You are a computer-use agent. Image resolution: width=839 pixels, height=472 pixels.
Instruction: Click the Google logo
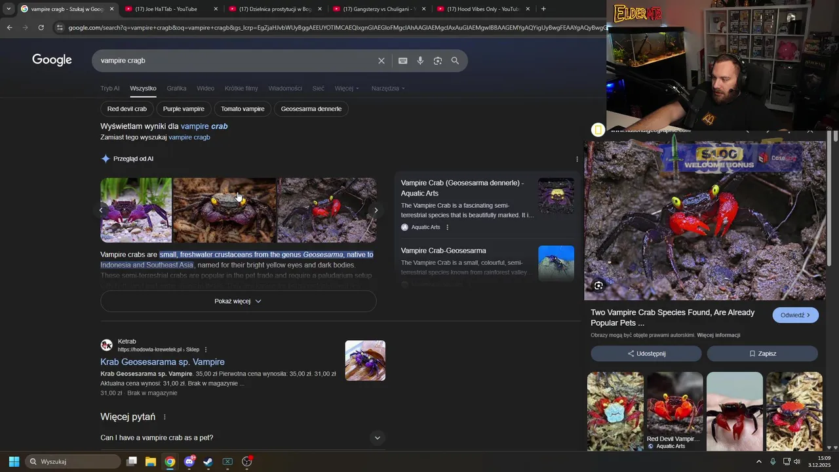tap(52, 60)
